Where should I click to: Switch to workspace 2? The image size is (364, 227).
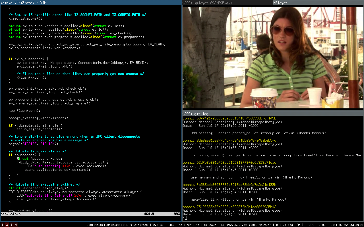coord(7,225)
